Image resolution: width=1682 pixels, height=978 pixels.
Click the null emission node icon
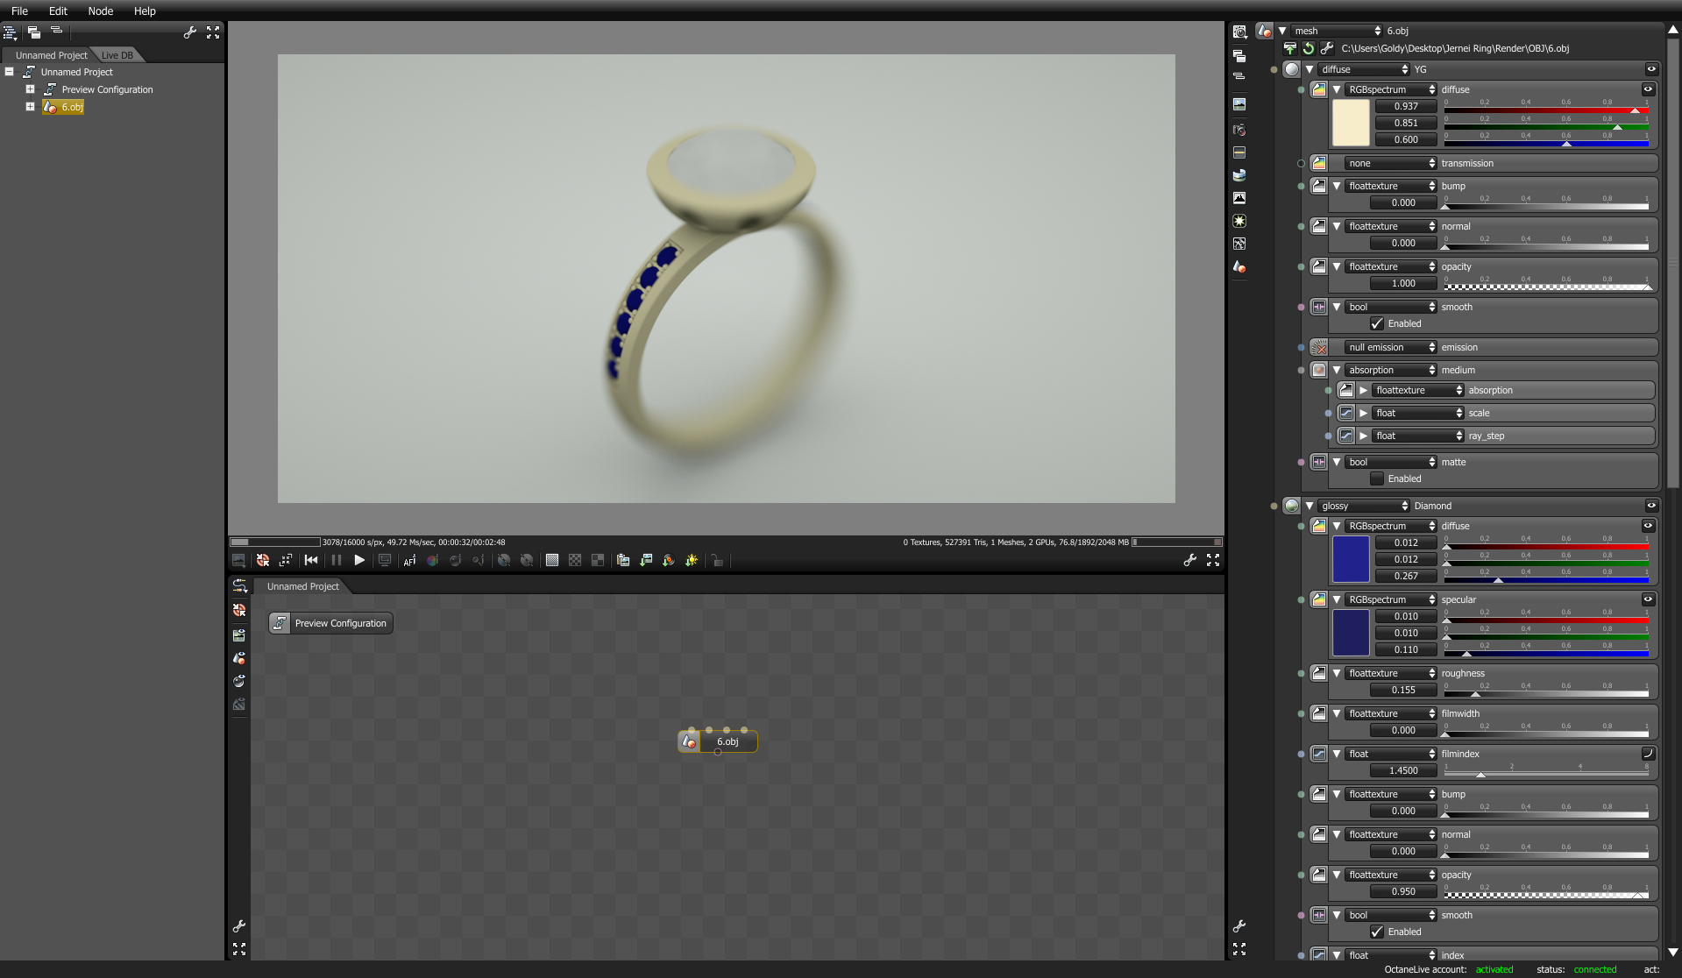coord(1319,347)
